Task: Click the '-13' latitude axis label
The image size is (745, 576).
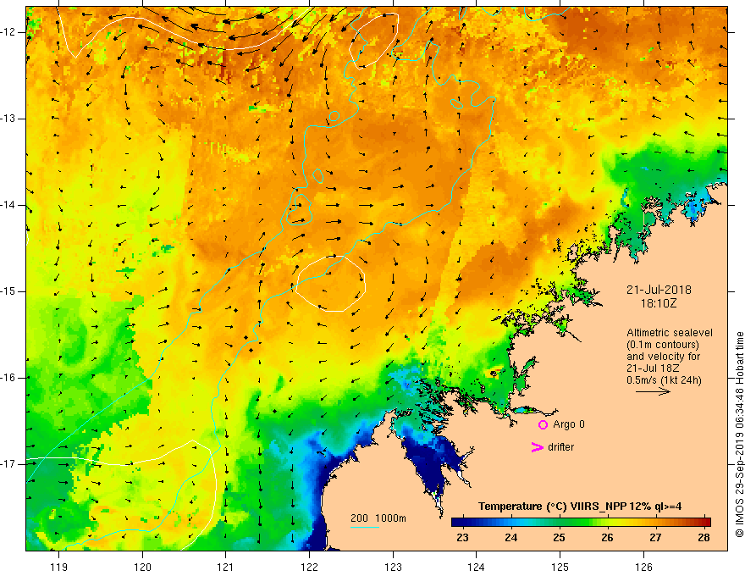Action: (x=8, y=119)
